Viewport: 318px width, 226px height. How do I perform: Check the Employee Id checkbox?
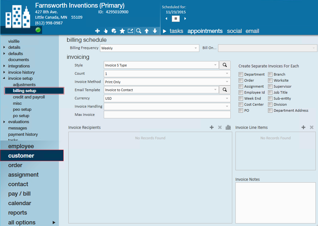click(241, 92)
